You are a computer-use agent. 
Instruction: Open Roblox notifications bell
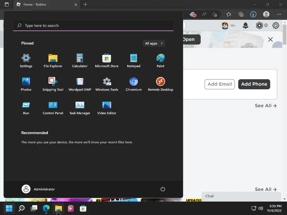pyautogui.click(x=246, y=25)
